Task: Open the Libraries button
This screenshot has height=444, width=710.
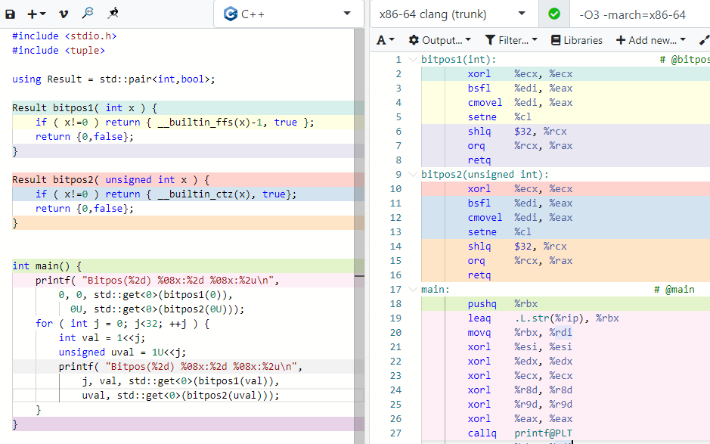Action: [576, 40]
